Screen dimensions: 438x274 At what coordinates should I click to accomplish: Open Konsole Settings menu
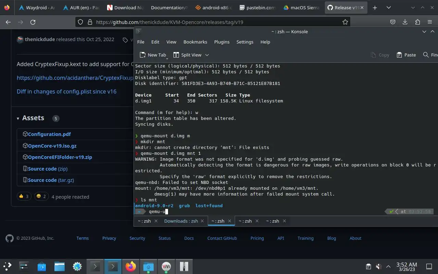[x=245, y=42]
